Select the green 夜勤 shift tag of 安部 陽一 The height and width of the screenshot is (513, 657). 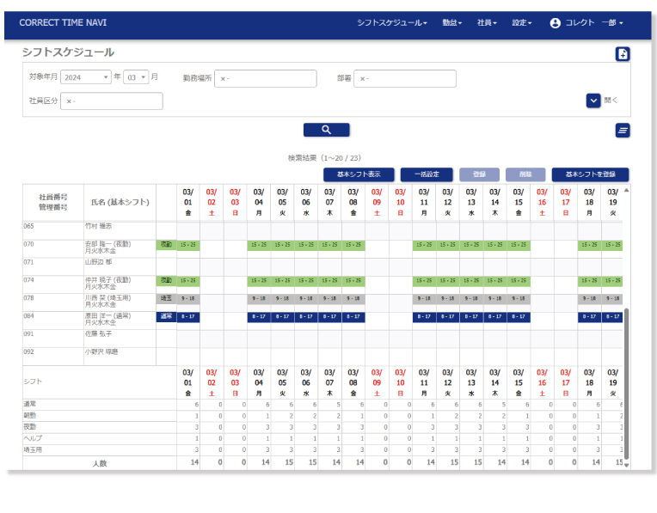(165, 245)
